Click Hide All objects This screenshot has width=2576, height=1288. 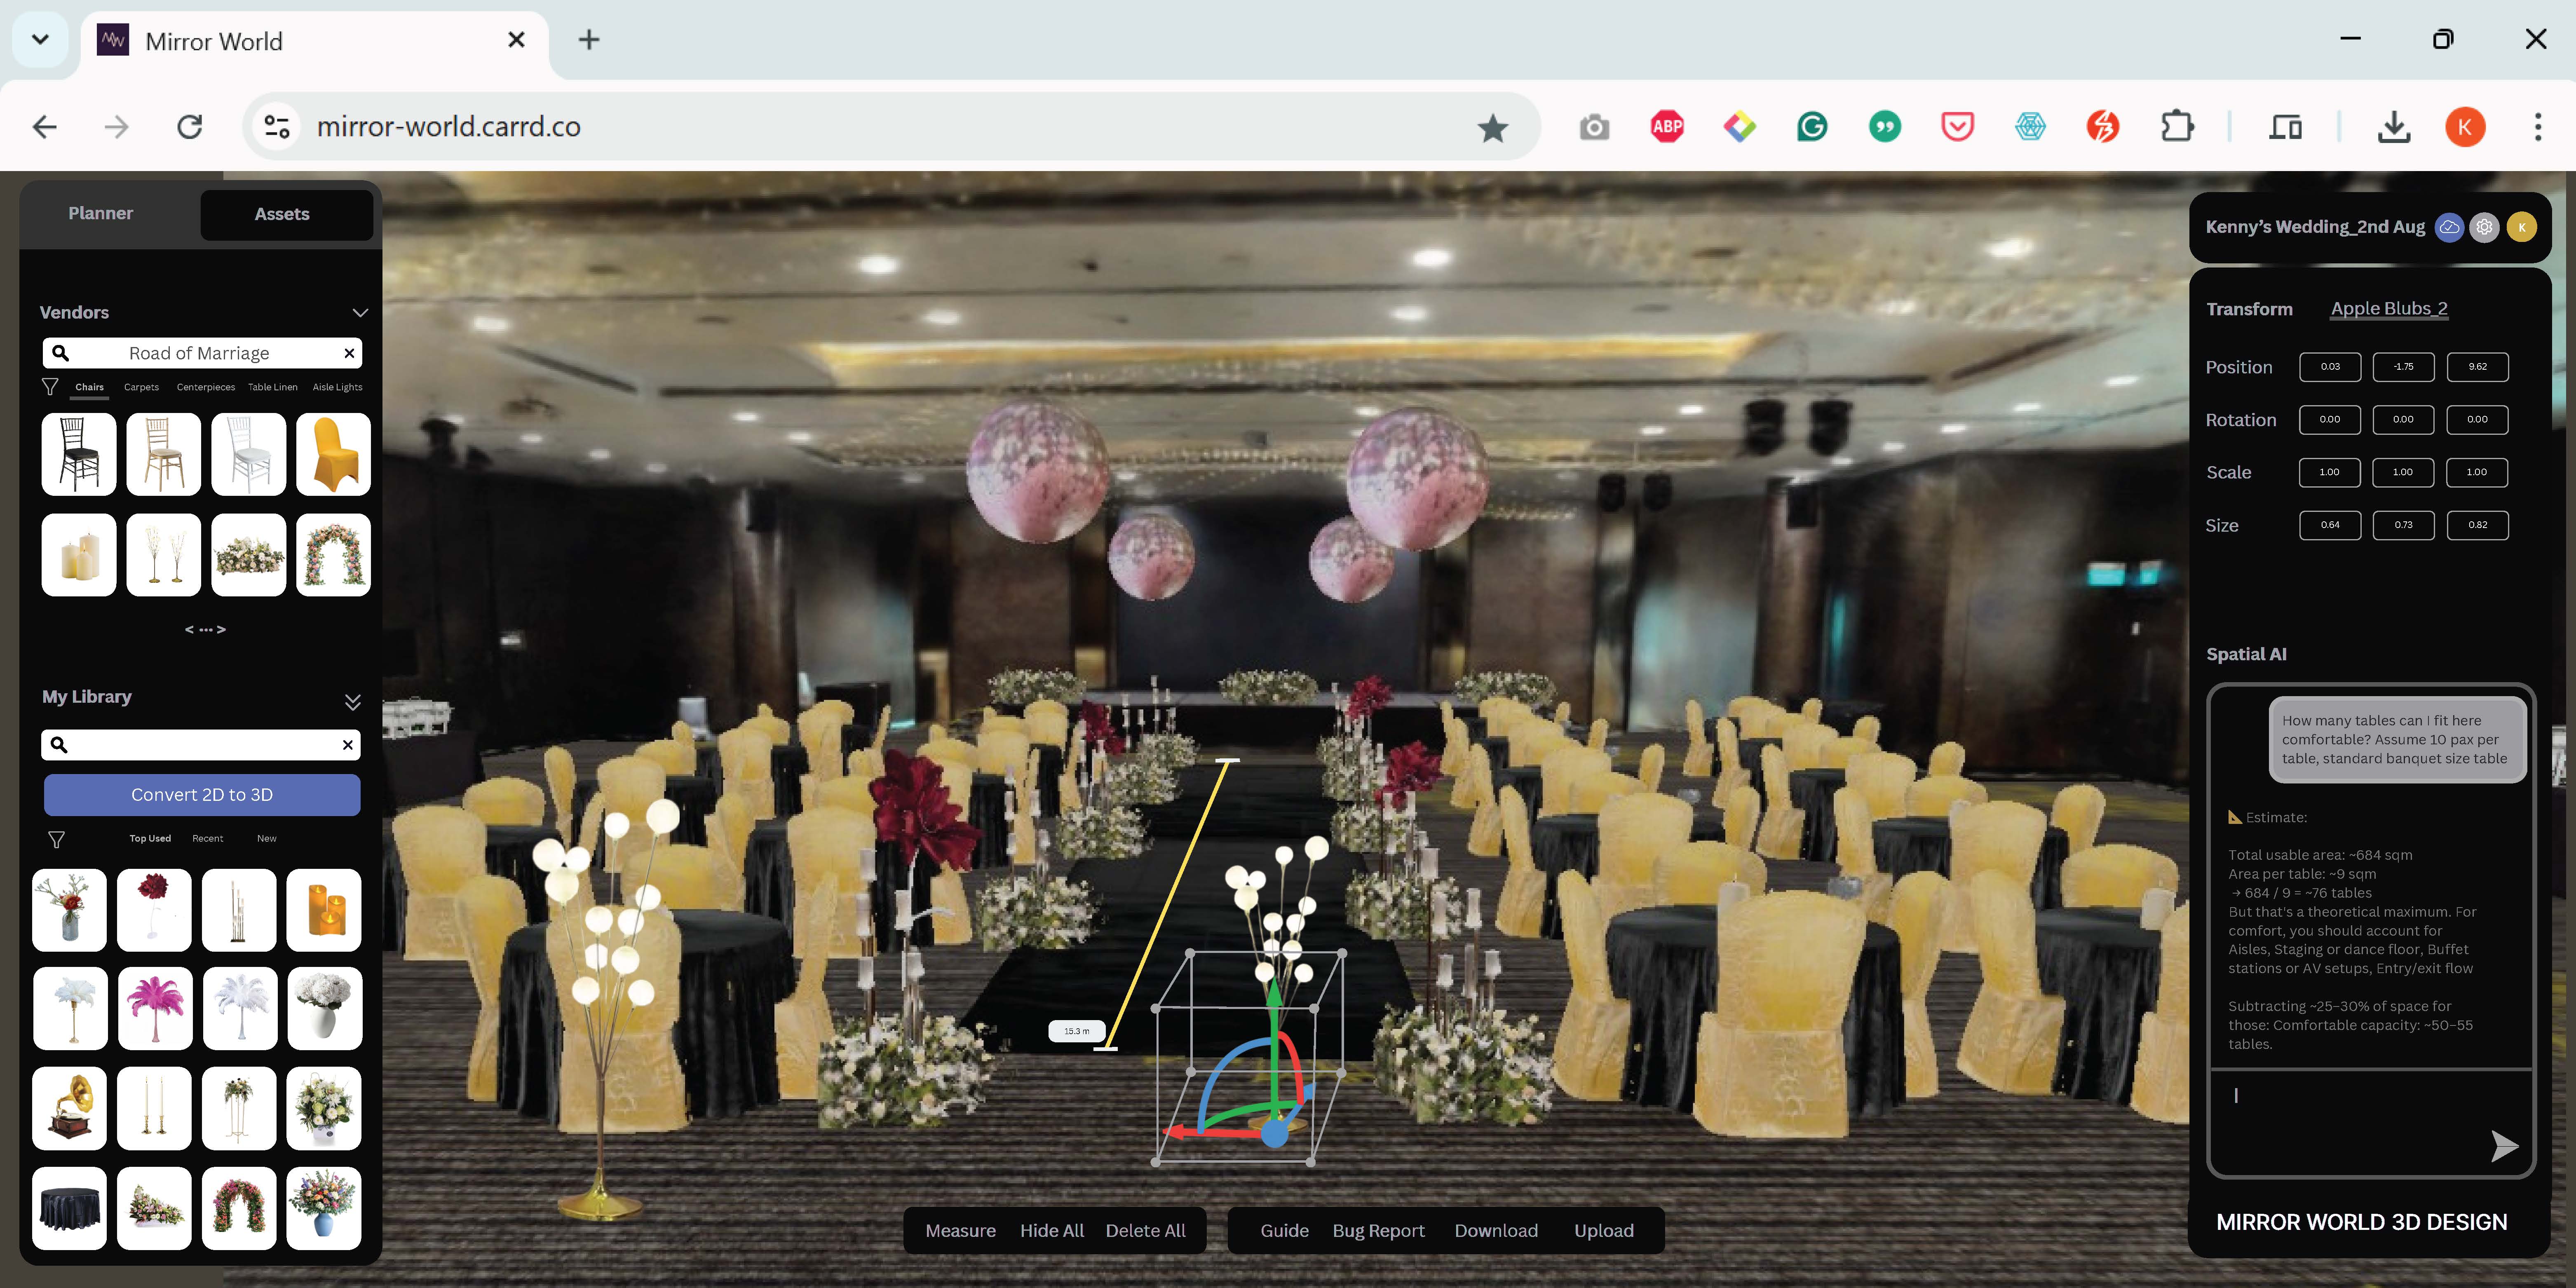coord(1051,1230)
